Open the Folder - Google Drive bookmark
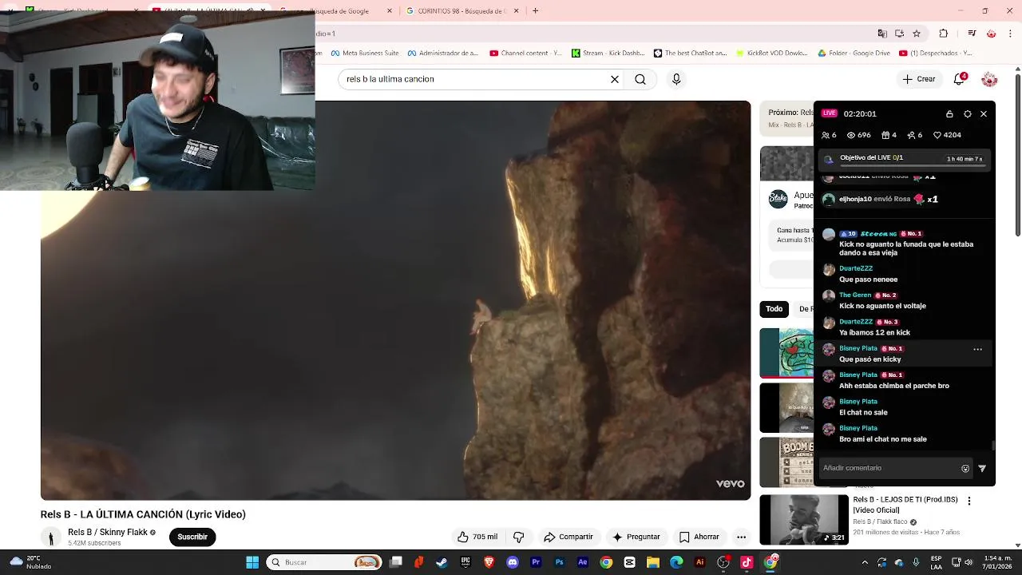This screenshot has width=1022, height=575. (x=854, y=54)
